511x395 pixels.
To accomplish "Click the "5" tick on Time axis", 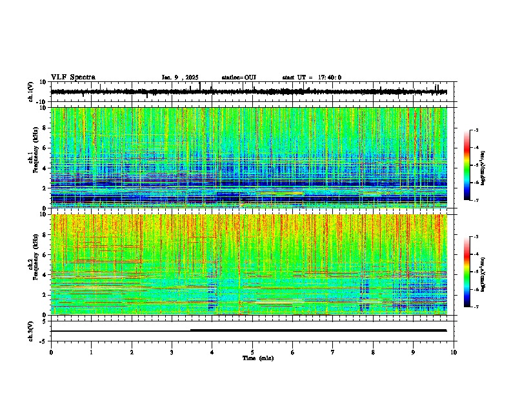I will pos(252,352).
